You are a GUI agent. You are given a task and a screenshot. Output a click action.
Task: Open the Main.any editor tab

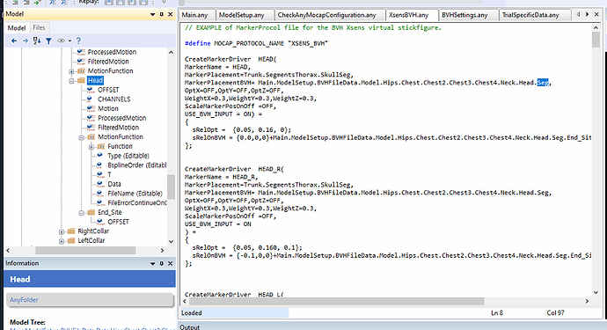coord(194,15)
